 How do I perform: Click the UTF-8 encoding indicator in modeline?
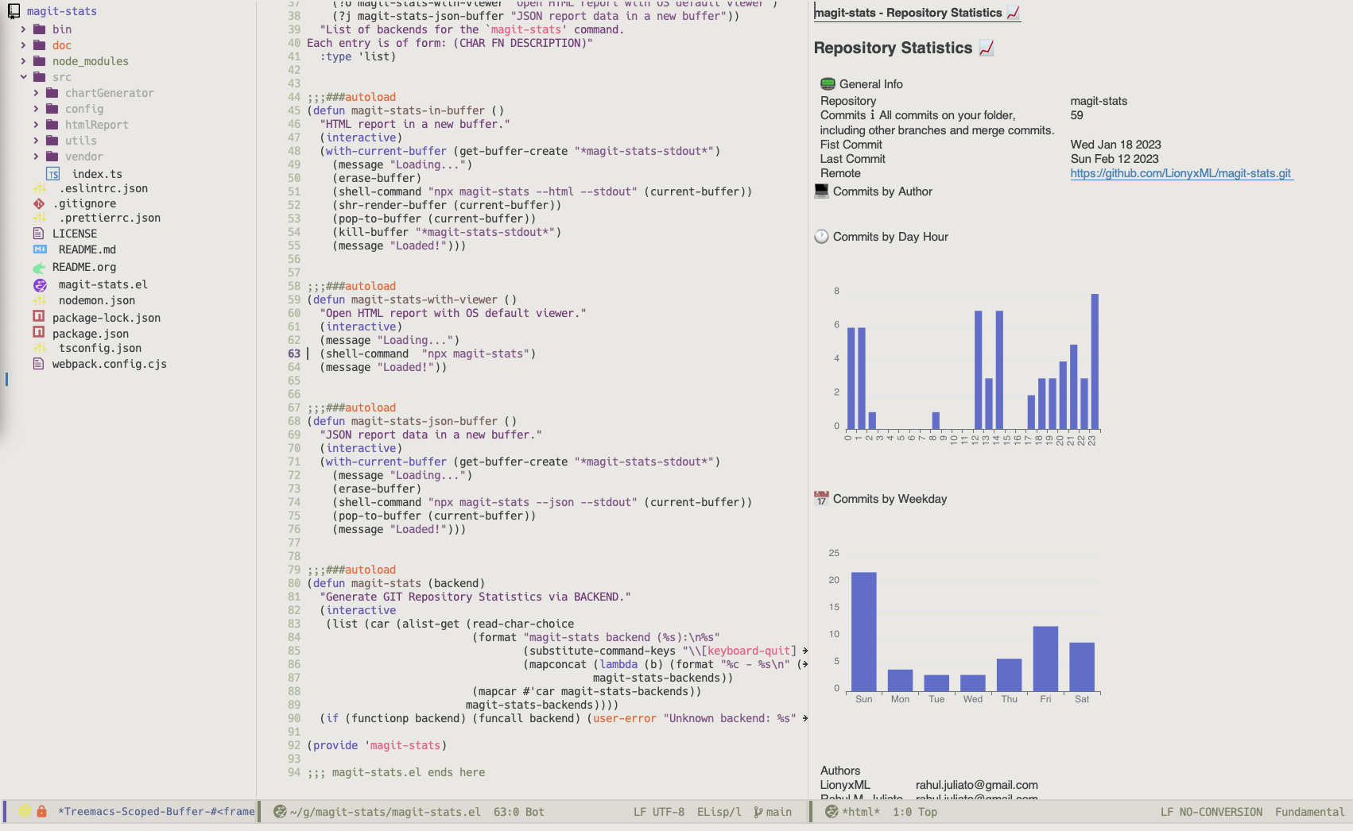(x=669, y=812)
